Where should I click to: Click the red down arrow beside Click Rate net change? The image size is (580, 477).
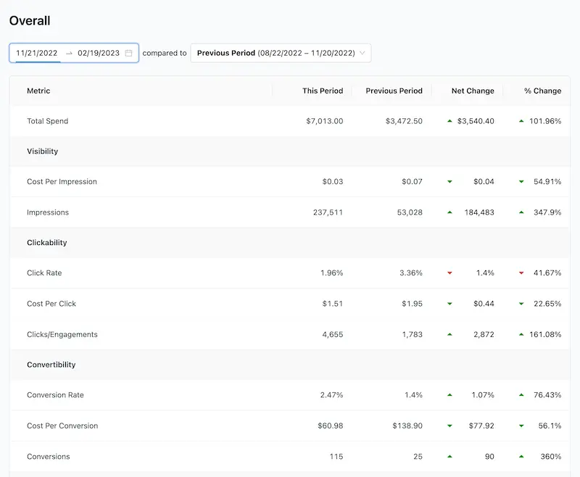pyautogui.click(x=449, y=273)
